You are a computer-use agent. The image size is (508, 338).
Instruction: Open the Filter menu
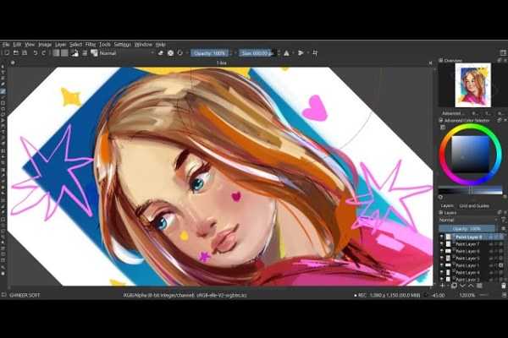90,44
